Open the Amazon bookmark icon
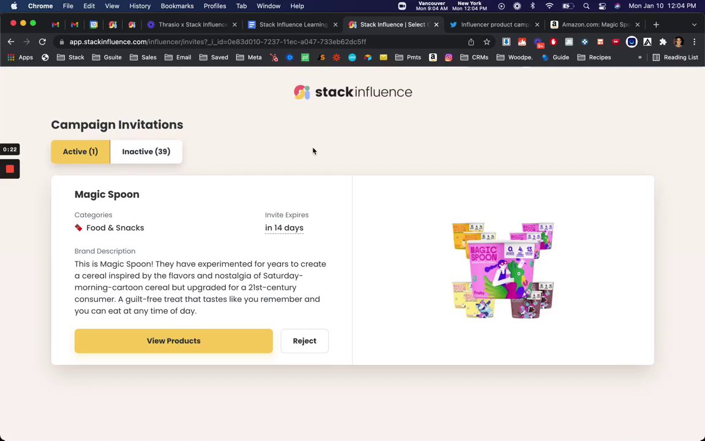This screenshot has height=441, width=705. (433, 58)
